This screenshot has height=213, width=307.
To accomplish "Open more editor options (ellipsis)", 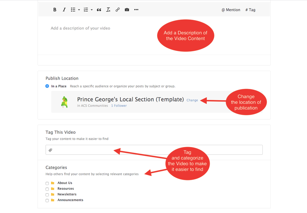I will 136,10.
